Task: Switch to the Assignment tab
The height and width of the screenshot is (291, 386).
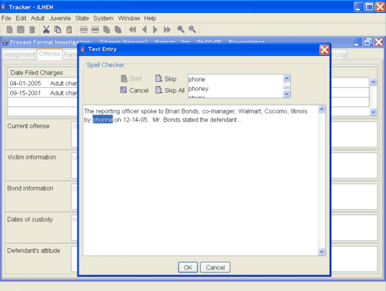Action: coord(19,54)
